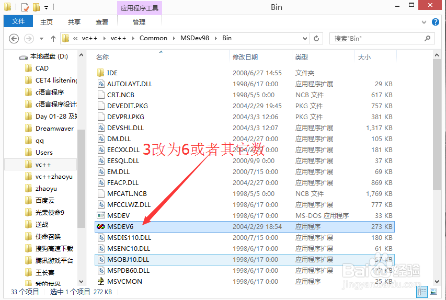
Task: Select the MFCATL.NCB file icon
Action: click(x=101, y=194)
